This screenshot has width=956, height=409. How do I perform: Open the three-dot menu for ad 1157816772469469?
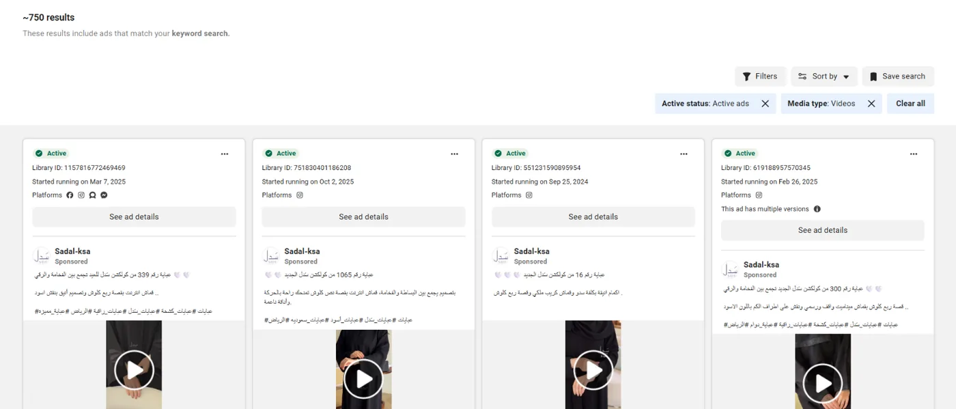pos(225,154)
